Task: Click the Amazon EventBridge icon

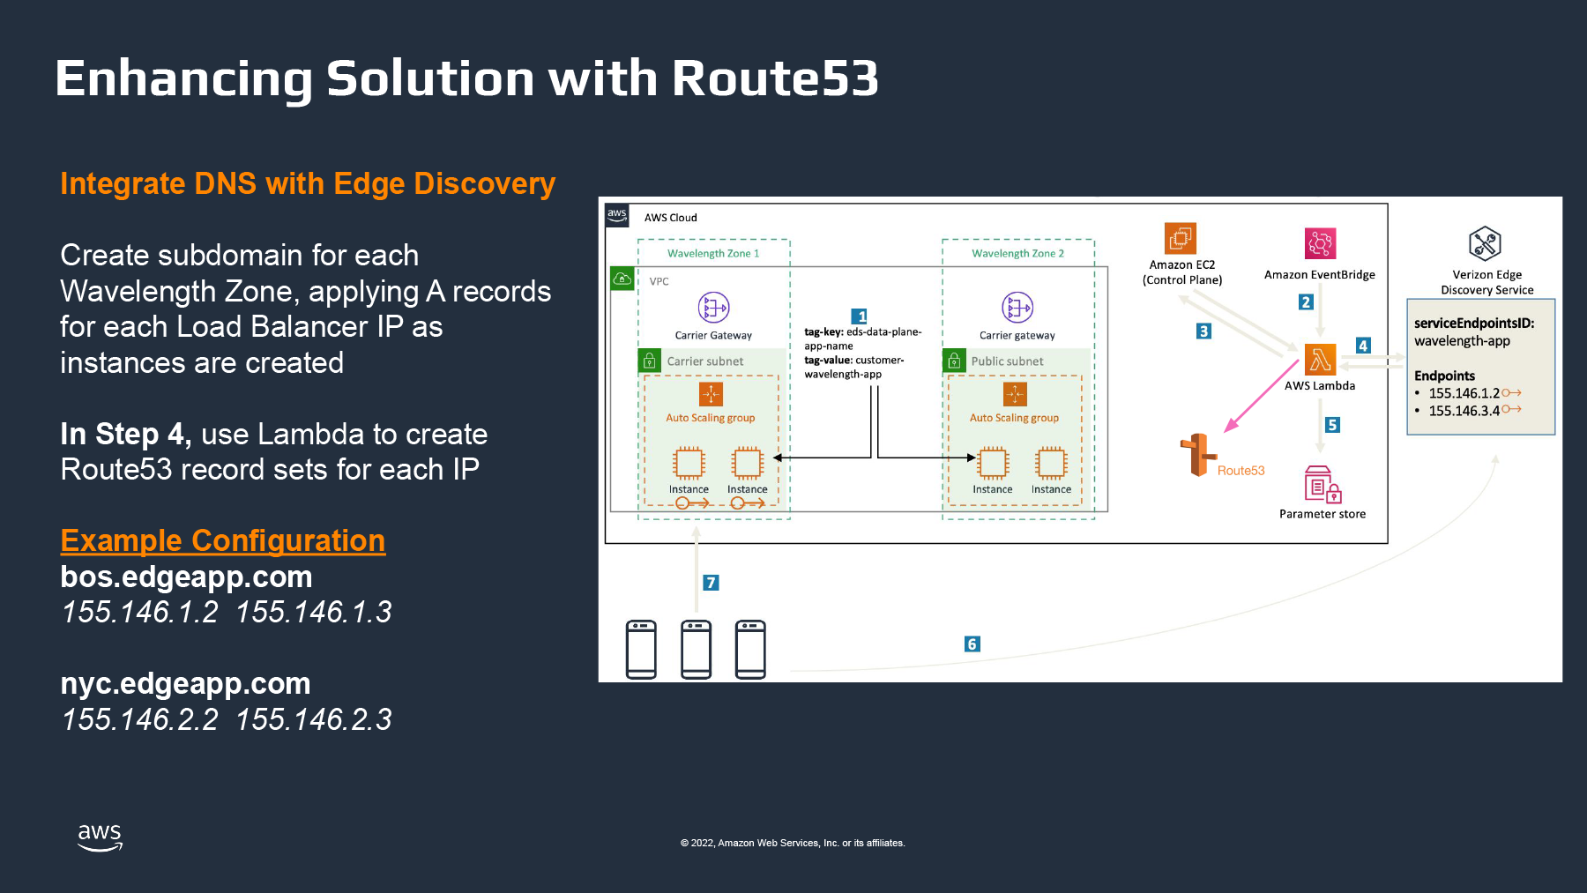Action: pyautogui.click(x=1320, y=243)
